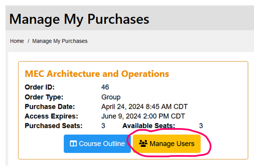Open the Course Outline button

[x=97, y=144]
